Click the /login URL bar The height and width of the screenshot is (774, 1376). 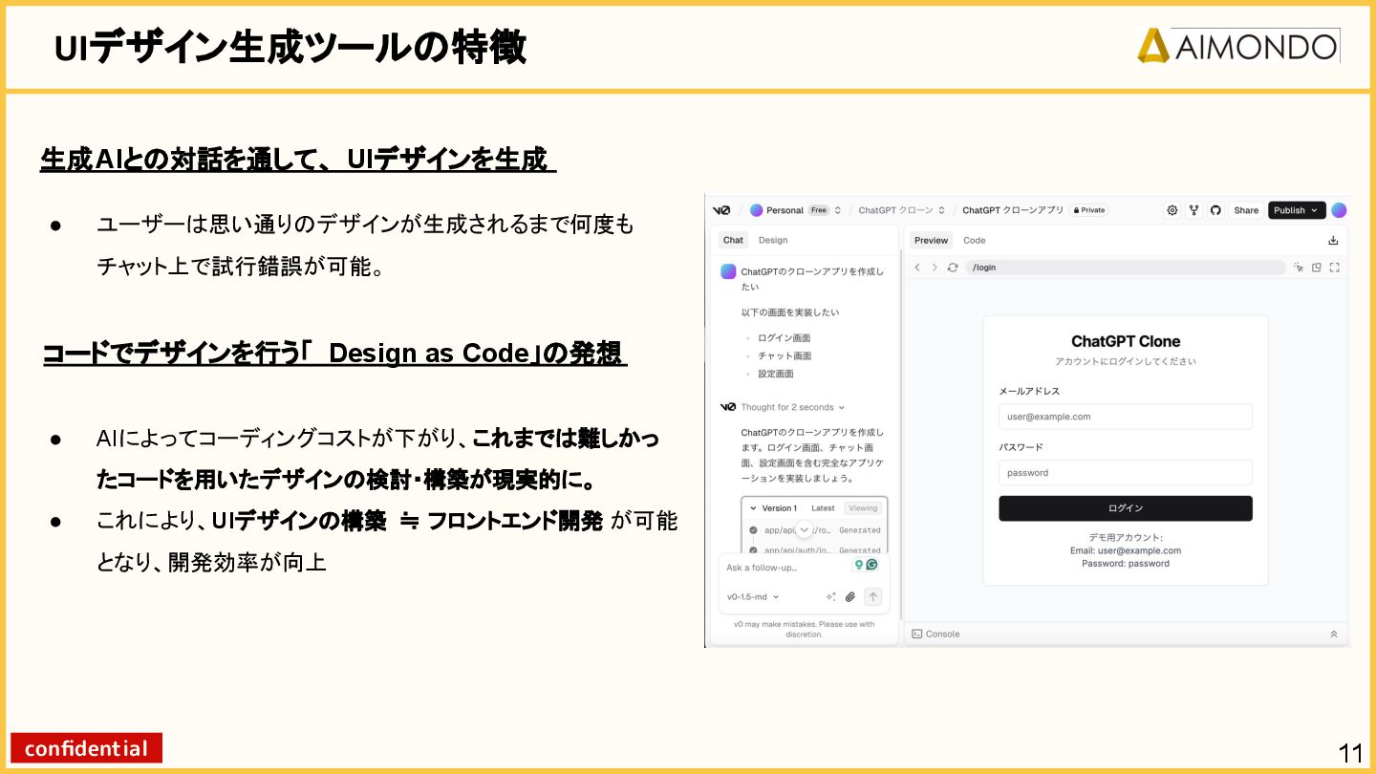[x=1126, y=268]
